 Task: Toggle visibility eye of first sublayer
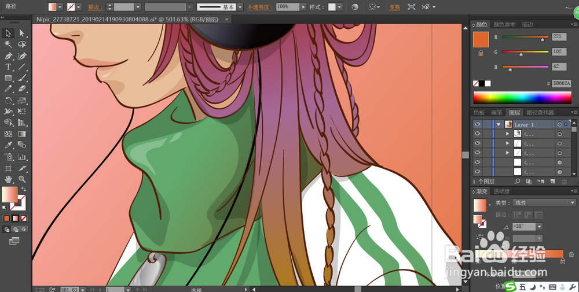(x=478, y=134)
